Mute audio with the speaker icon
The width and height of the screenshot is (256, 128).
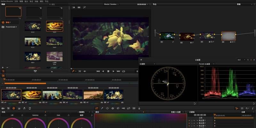[85, 71]
